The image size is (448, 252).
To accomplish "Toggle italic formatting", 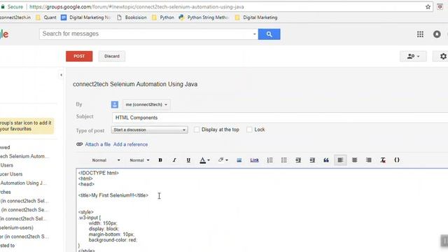I will point(174,160).
